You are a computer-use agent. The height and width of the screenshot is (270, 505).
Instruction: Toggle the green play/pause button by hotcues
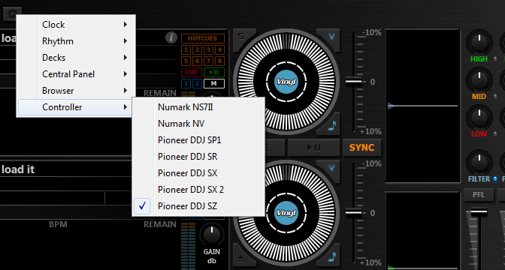coord(214,72)
